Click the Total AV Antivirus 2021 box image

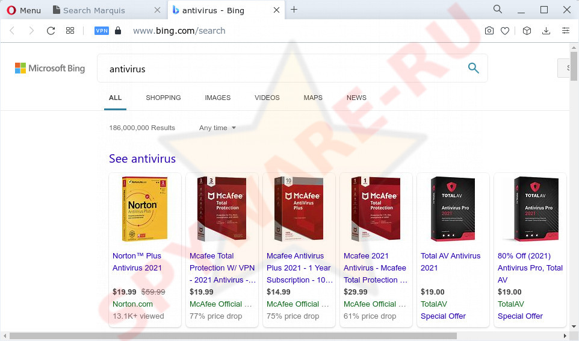(x=453, y=208)
